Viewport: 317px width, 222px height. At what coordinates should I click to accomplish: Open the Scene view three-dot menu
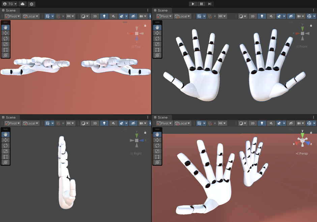147,10
